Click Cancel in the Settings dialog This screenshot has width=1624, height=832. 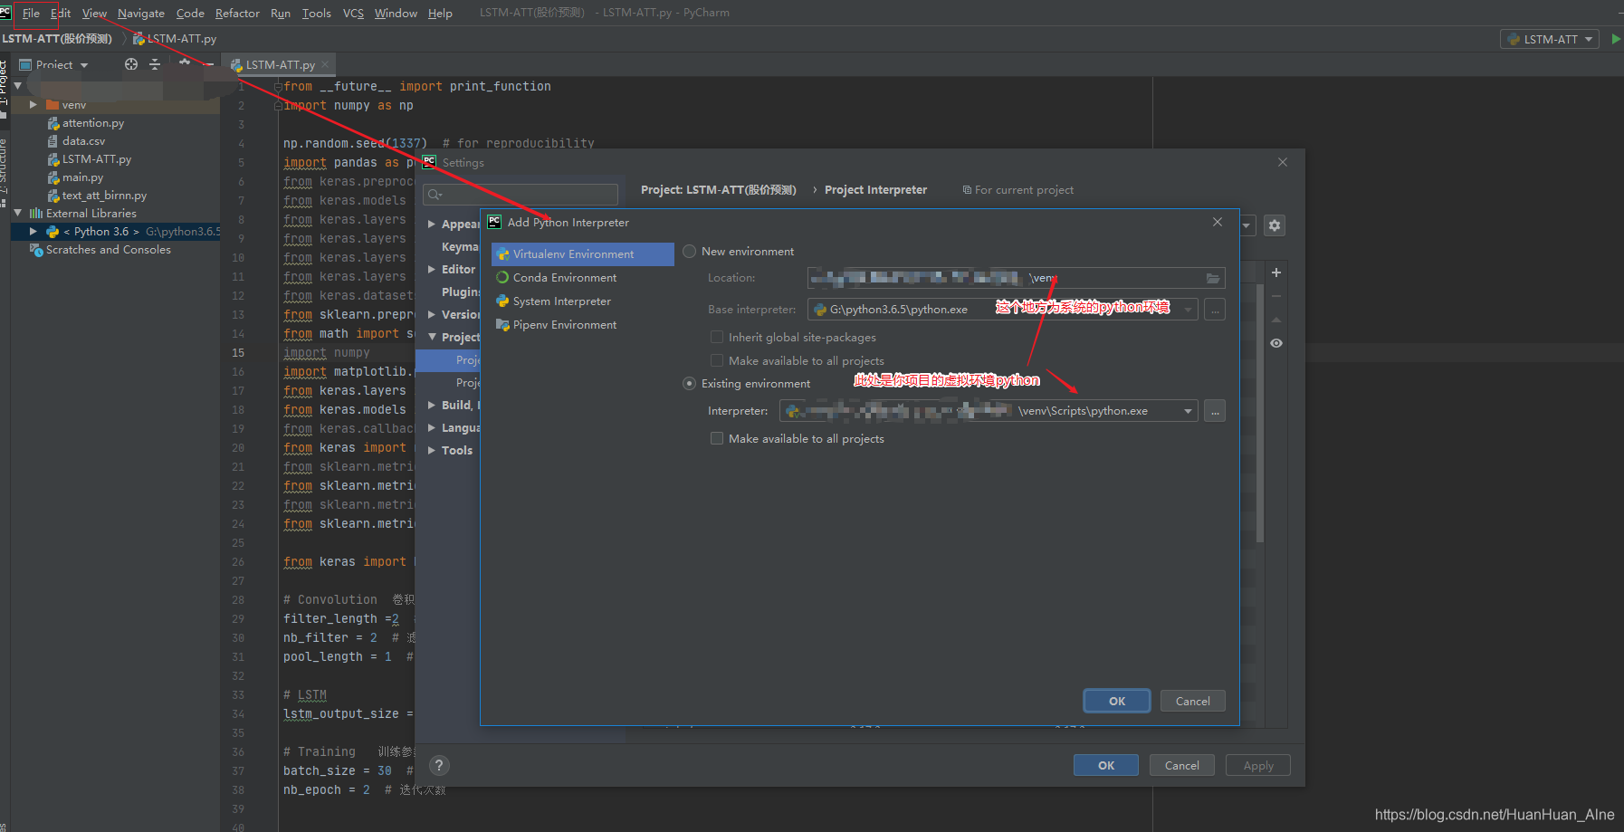1181,766
